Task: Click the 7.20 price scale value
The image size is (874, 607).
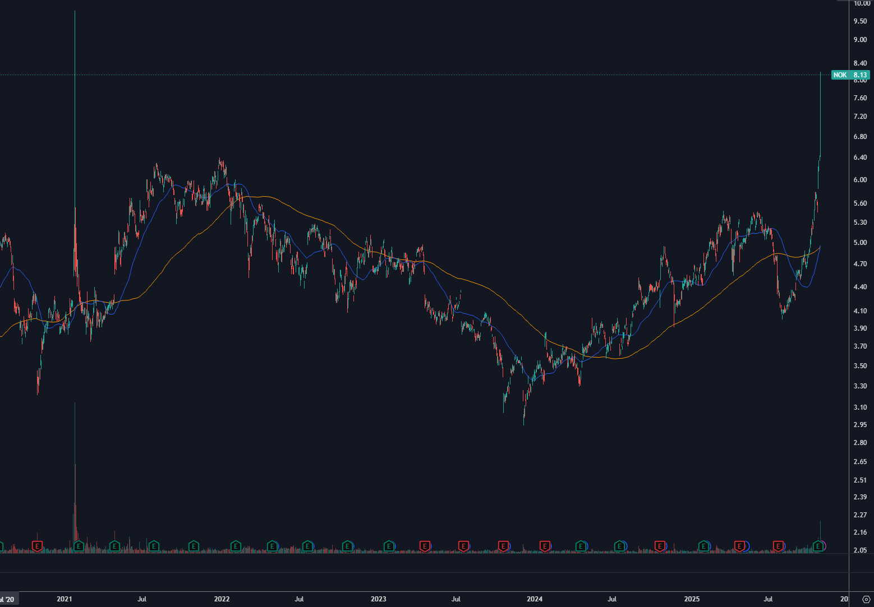Action: tap(861, 117)
